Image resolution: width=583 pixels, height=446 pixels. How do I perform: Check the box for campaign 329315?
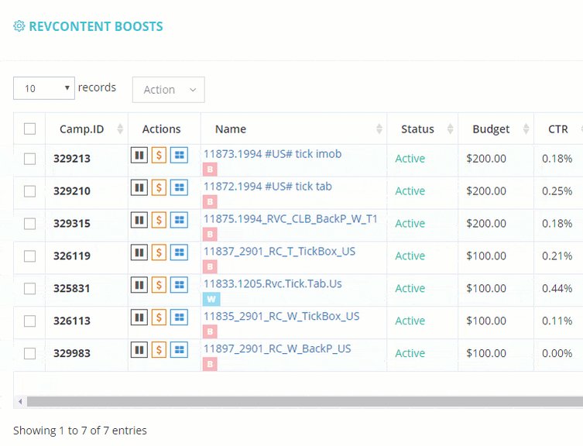(29, 223)
